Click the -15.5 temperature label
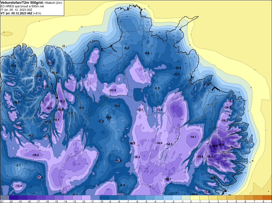 tap(60, 110)
